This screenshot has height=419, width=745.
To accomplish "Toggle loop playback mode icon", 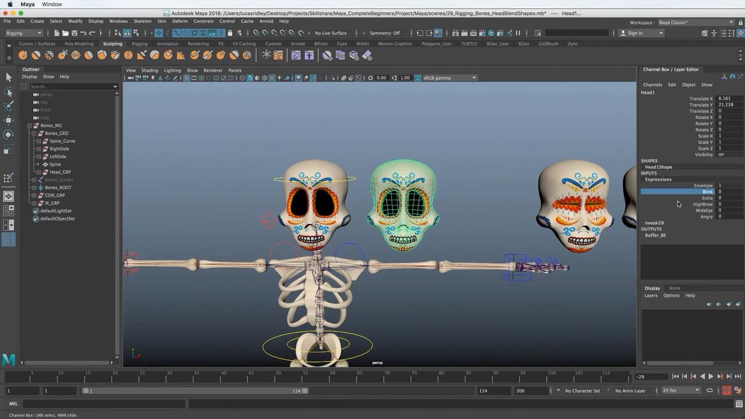I will [709, 390].
